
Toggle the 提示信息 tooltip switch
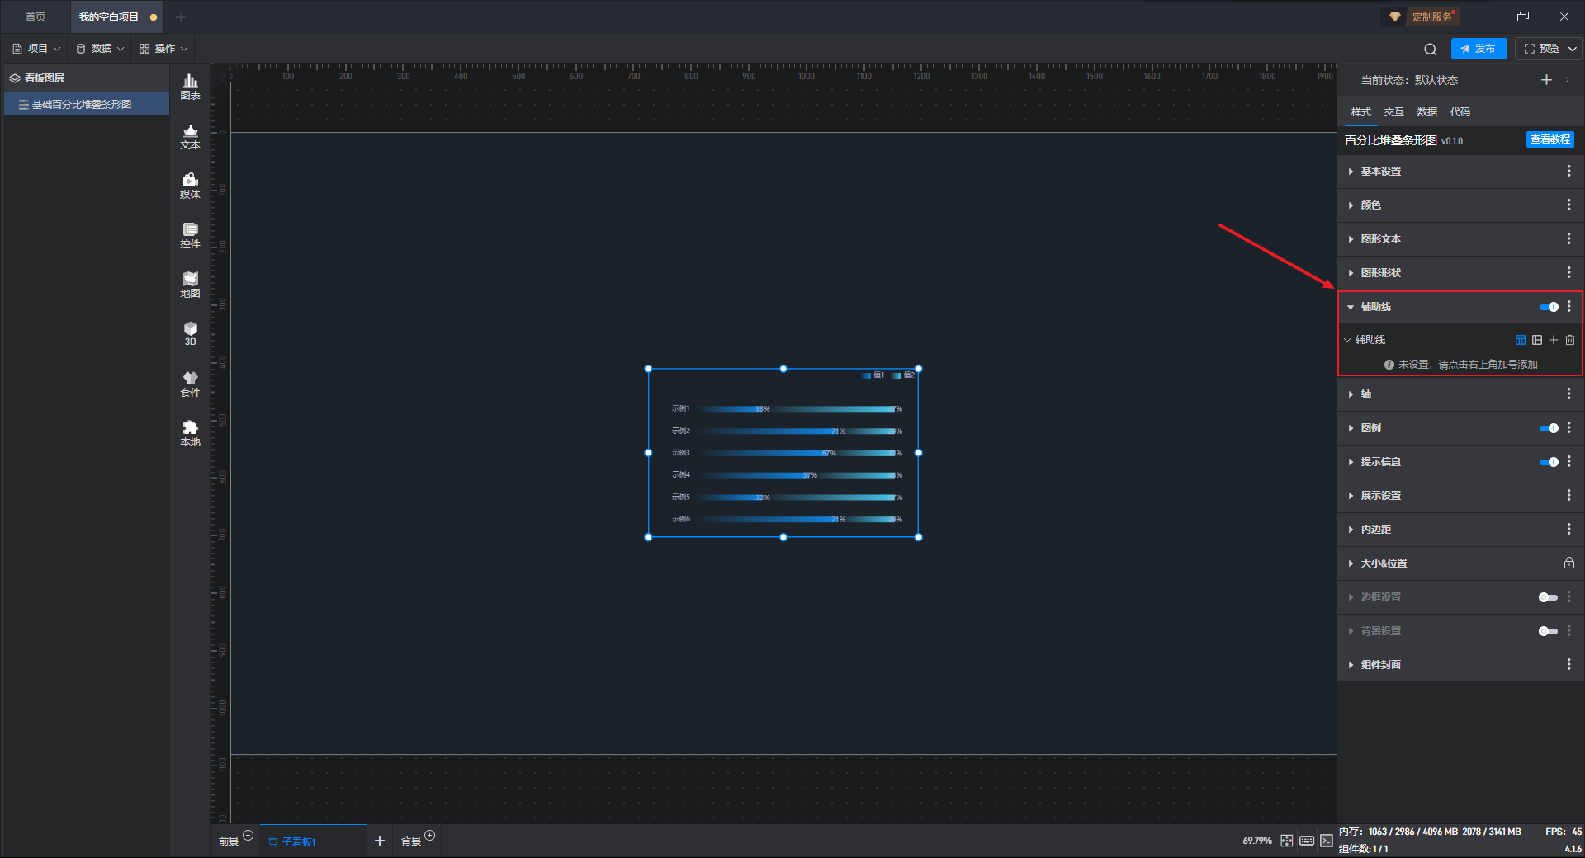point(1549,462)
